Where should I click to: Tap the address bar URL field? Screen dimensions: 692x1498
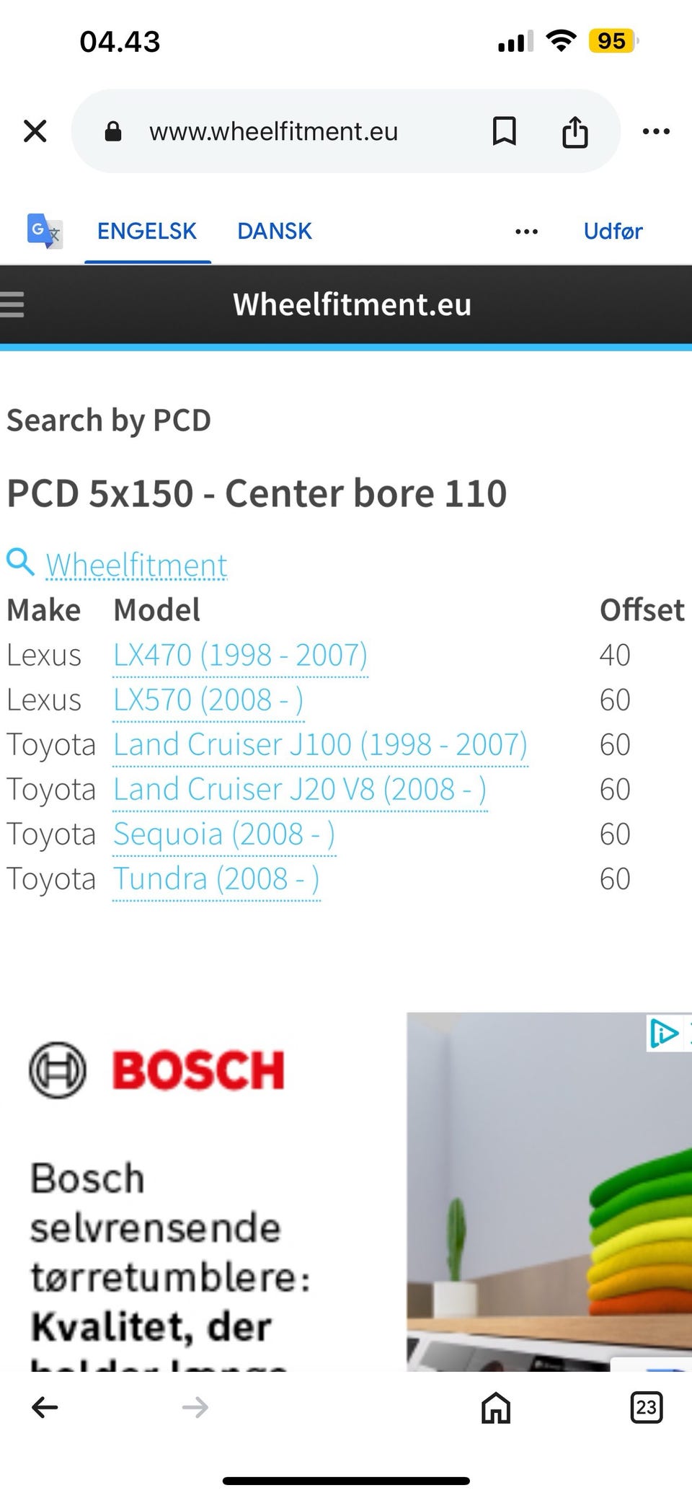point(273,131)
